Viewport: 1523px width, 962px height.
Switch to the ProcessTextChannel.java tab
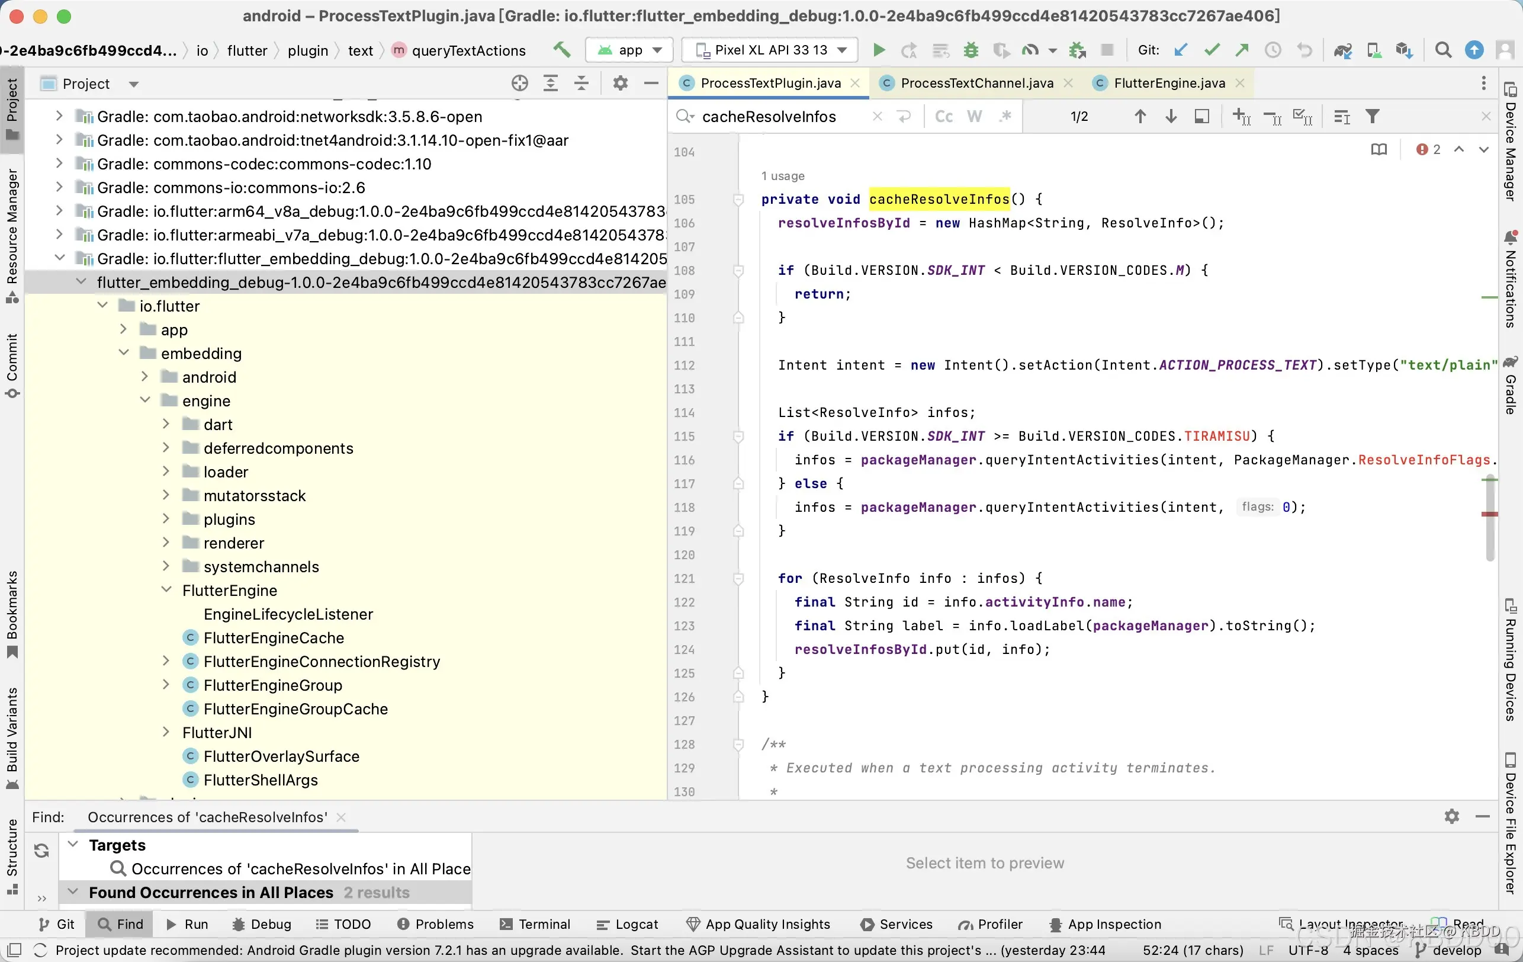click(x=976, y=83)
